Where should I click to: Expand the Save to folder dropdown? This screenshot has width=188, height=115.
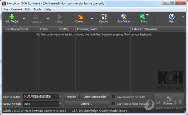coord(60,97)
